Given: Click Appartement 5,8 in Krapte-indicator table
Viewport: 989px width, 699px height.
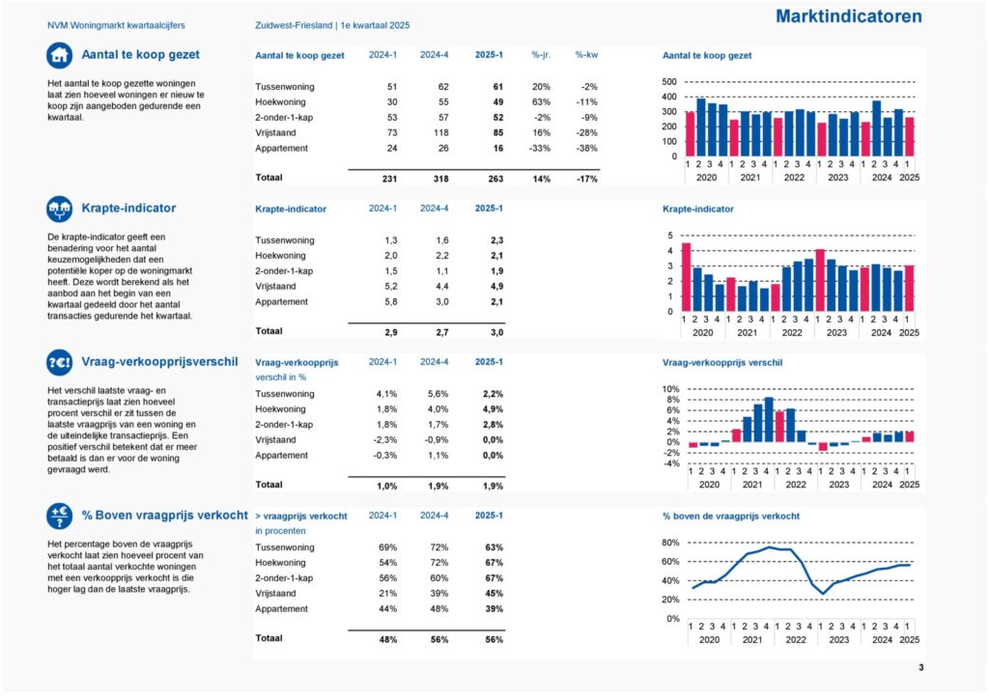Looking at the screenshot, I should [391, 302].
